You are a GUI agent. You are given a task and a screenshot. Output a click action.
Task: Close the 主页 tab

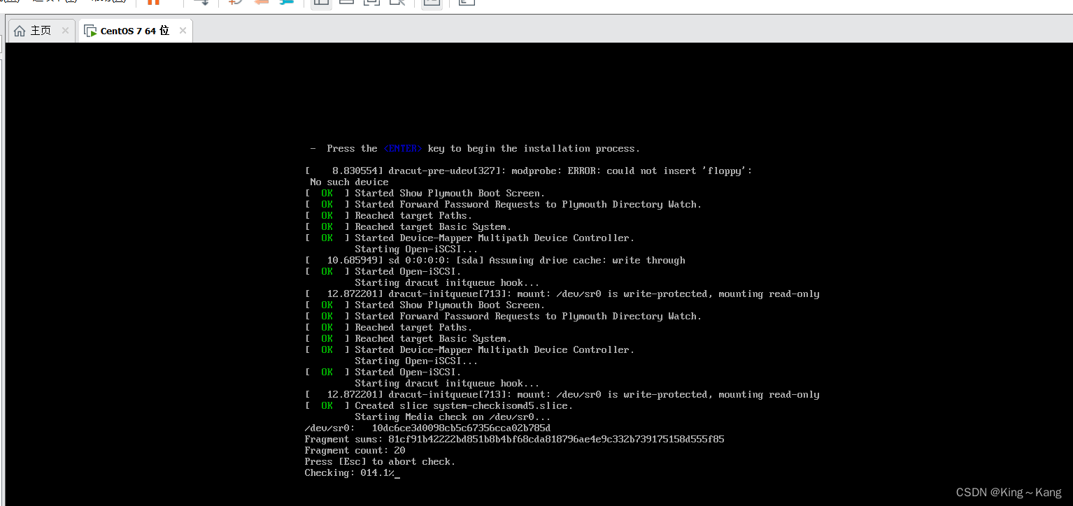point(65,31)
